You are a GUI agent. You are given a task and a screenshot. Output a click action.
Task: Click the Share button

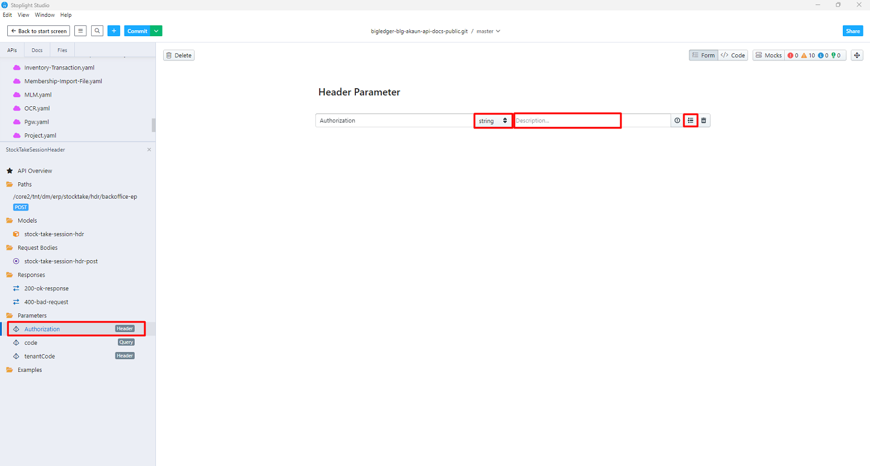pyautogui.click(x=853, y=31)
